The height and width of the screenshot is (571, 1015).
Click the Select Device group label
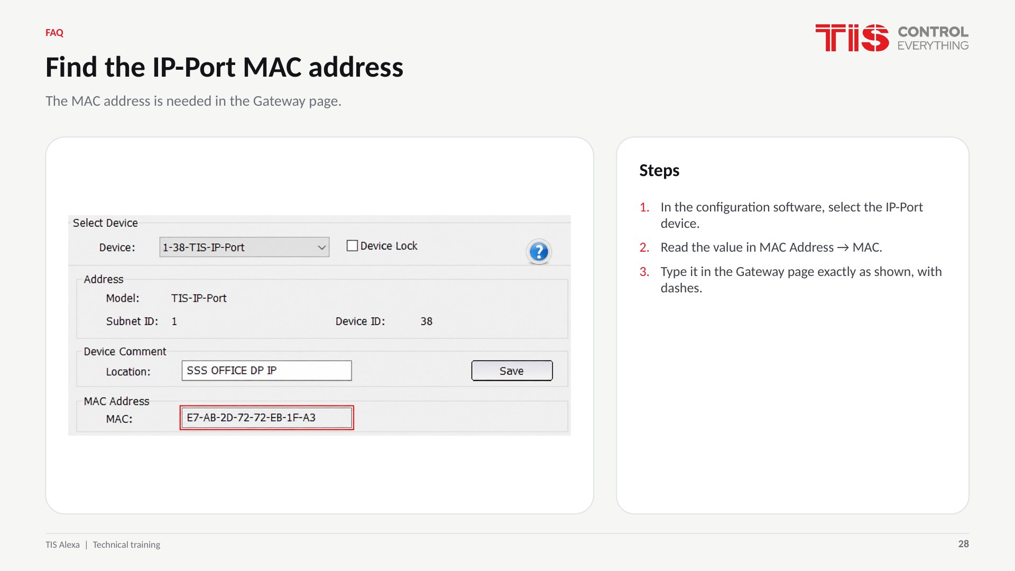coord(105,223)
